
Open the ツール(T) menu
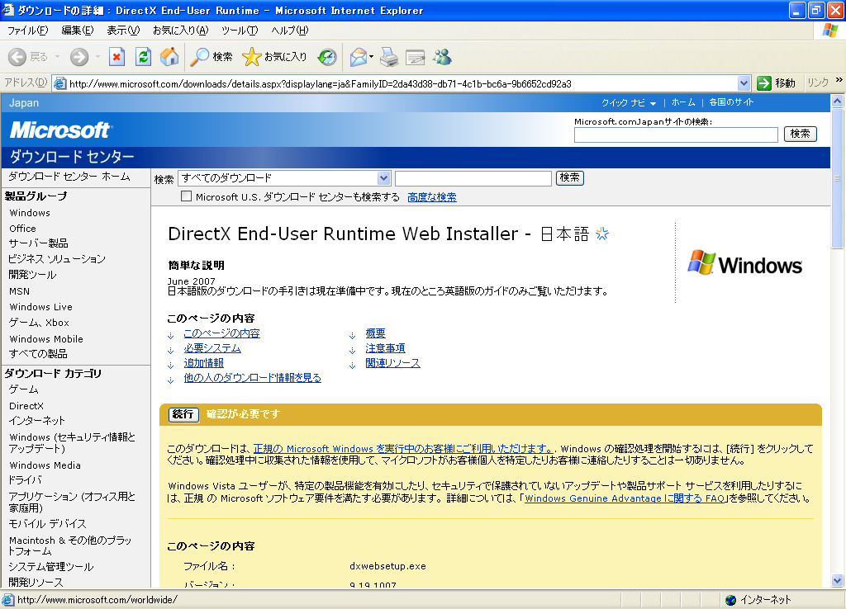pyautogui.click(x=240, y=31)
